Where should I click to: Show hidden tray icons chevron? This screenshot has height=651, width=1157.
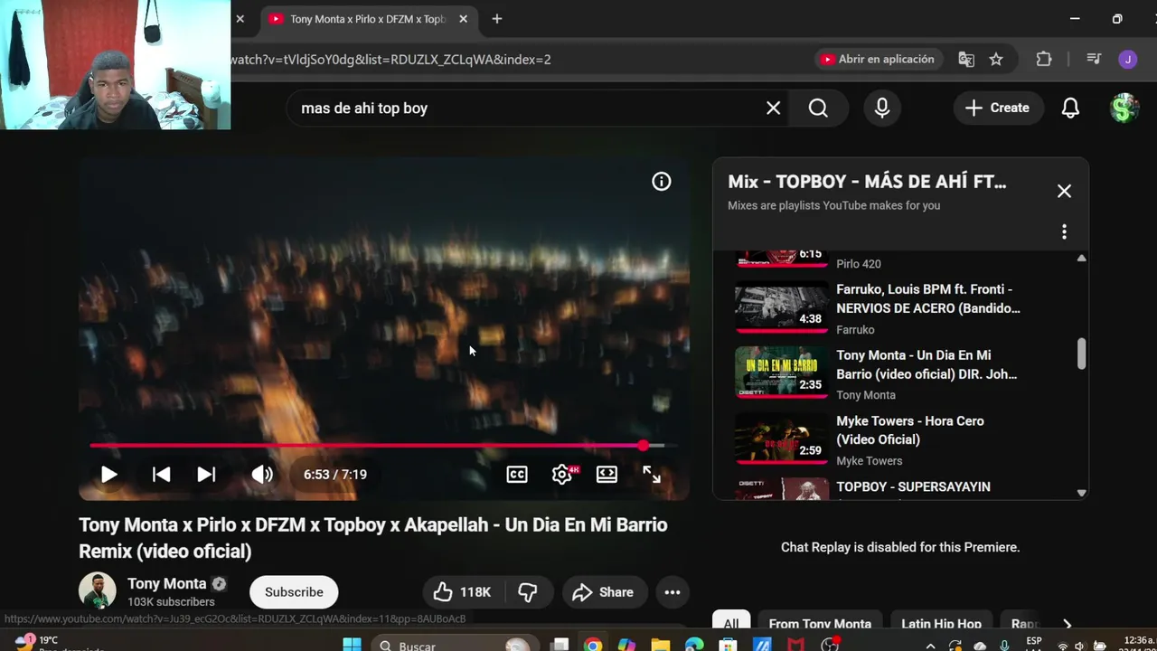(x=931, y=646)
